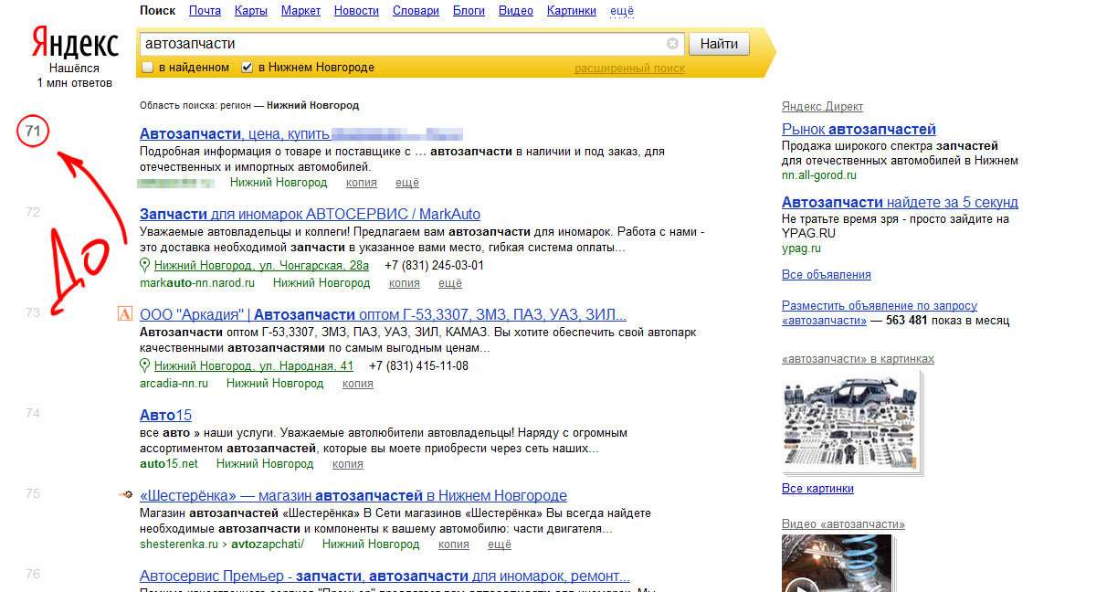The width and height of the screenshot is (1096, 592).
Task: Open the «Шестерёнка» магазин автозапчастей result
Action: coord(353,496)
